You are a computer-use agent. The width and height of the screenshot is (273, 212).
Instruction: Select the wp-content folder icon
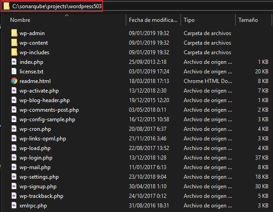[14, 42]
